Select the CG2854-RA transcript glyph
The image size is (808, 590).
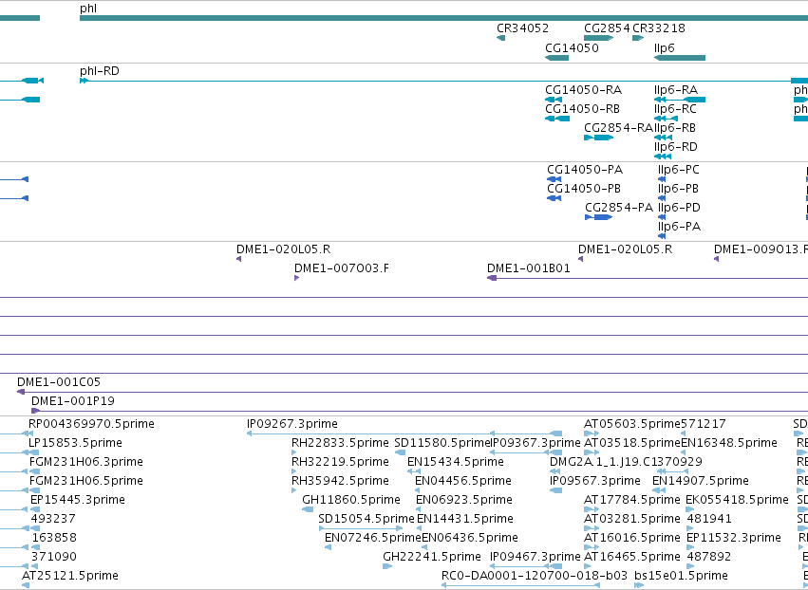(599, 138)
